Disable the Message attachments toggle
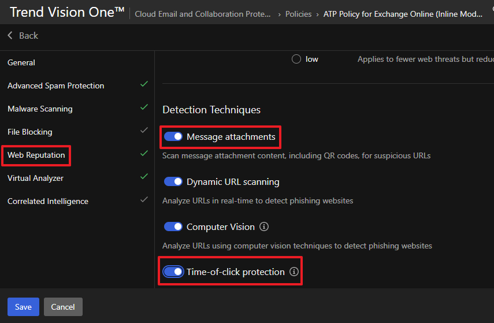The height and width of the screenshot is (323, 494). (173, 136)
